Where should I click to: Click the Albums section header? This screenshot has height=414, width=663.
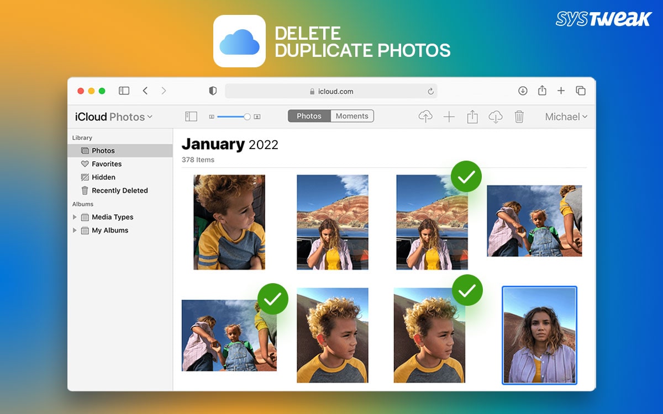[83, 204]
